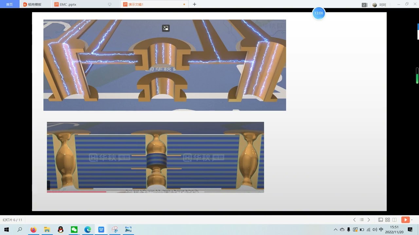This screenshot has width=419, height=235.
Task: Click the microphone tray icon
Action: [349, 230]
